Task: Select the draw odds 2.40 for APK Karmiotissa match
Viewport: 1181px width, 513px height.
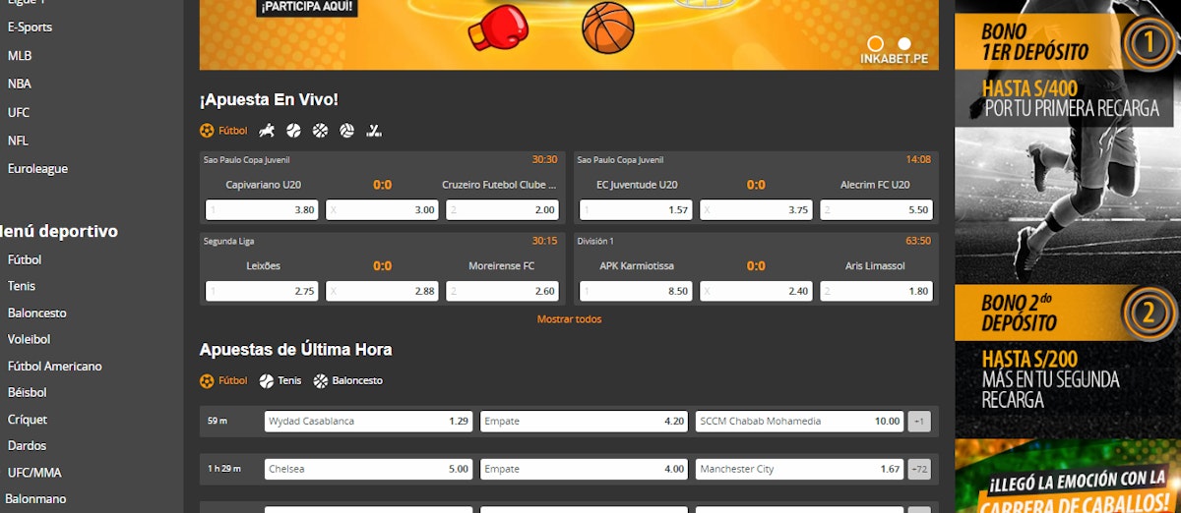Action: pyautogui.click(x=756, y=292)
